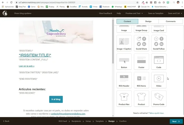Image resolution: width=184 pixels, height=125 pixels.
Task: Click the Mailchimp monkey logo
Action: [x=5, y=13]
